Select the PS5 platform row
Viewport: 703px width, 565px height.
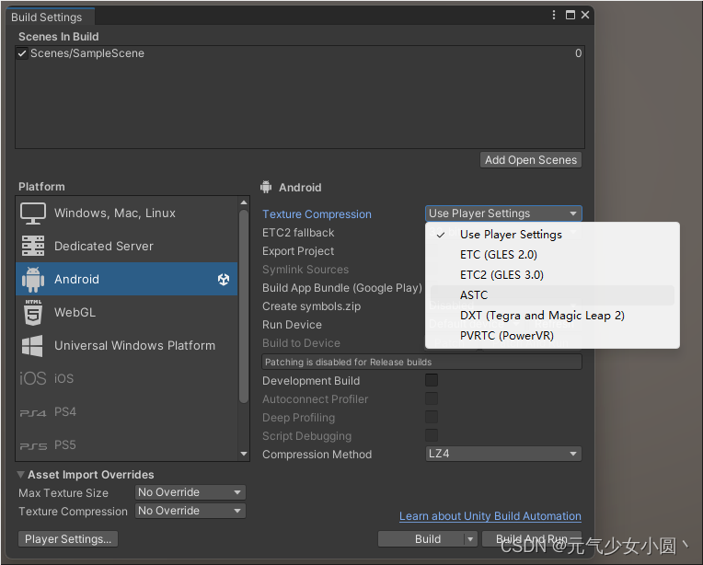pos(127,444)
